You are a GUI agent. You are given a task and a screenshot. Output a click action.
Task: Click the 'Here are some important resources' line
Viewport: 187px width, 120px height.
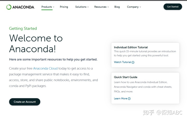[53, 59]
